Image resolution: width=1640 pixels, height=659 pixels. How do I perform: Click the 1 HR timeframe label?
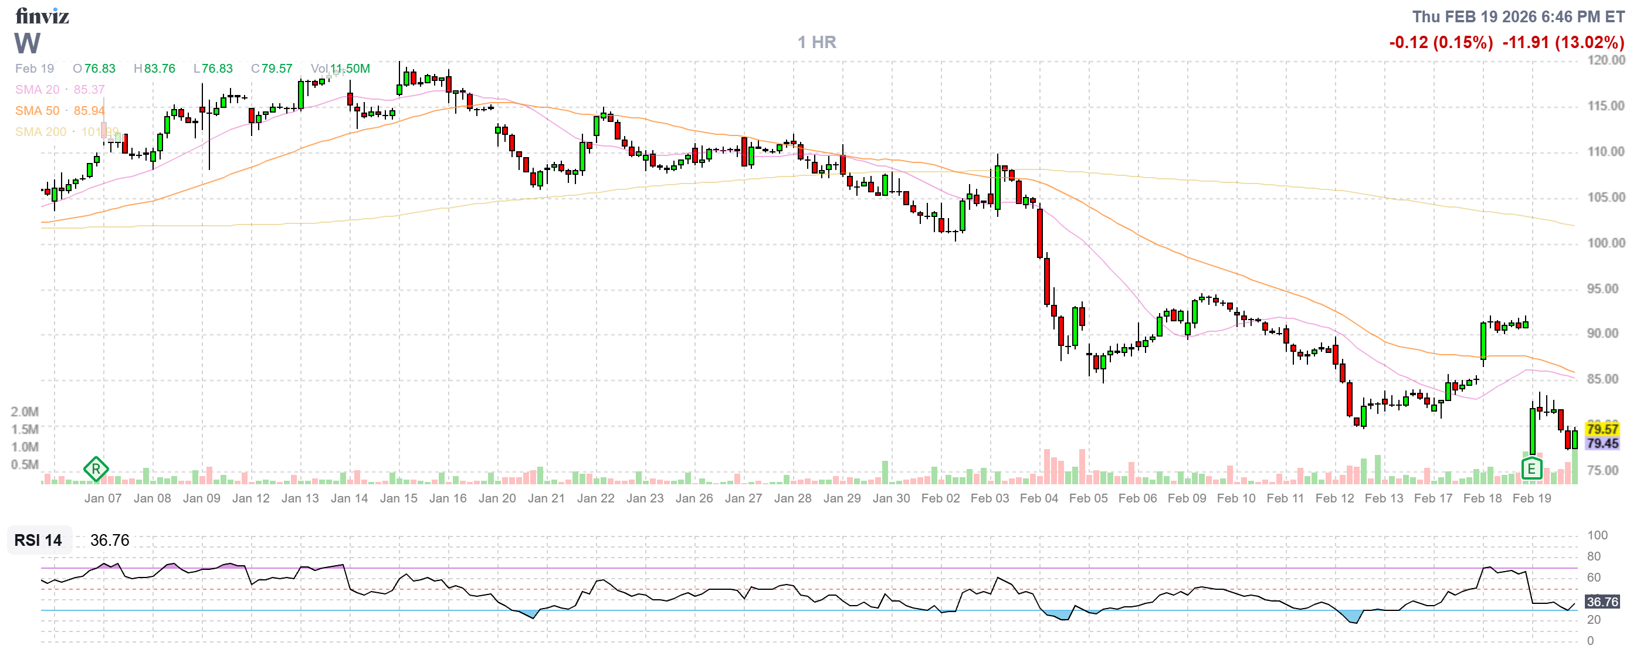point(817,42)
